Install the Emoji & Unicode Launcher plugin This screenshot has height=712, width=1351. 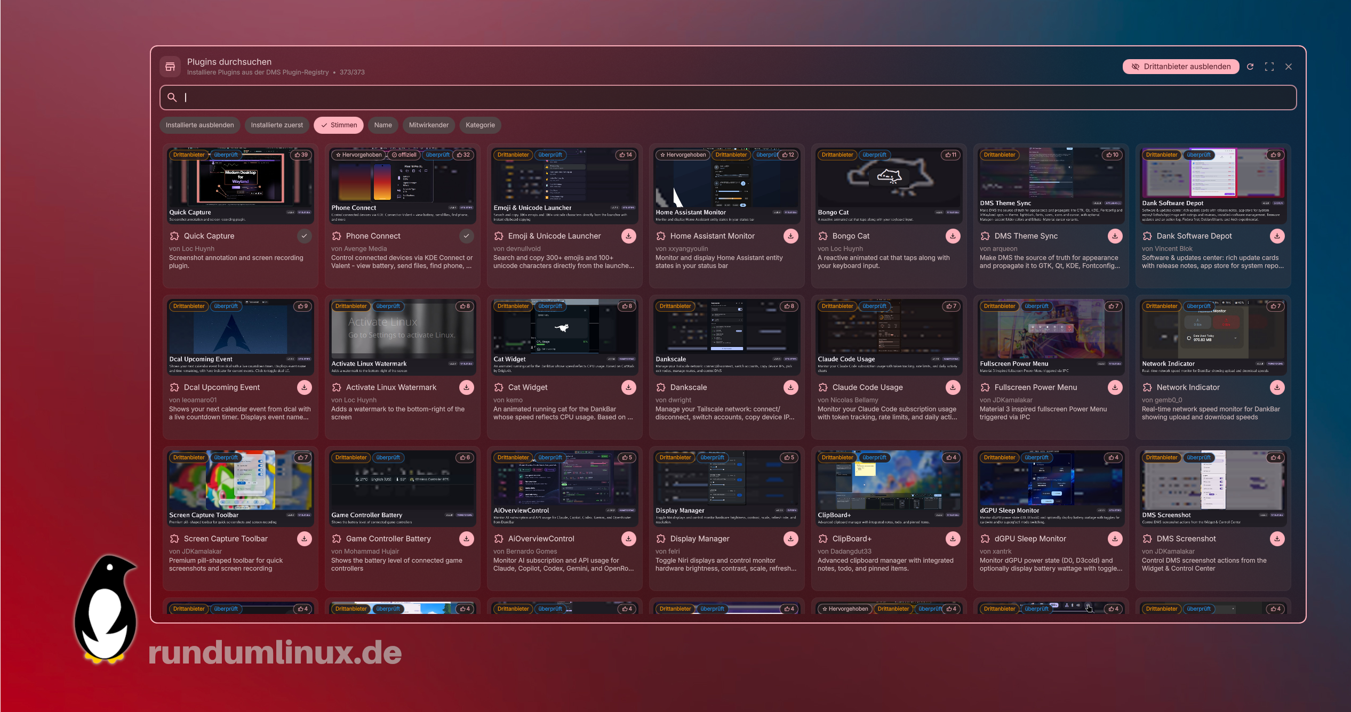click(x=628, y=236)
